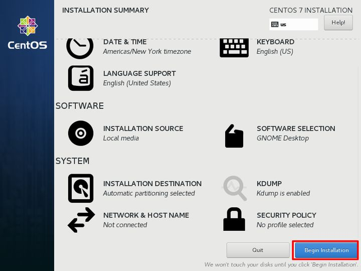The image size is (361, 271).
Task: Open SOFTWARE SELECTION heading
Action: (x=296, y=128)
